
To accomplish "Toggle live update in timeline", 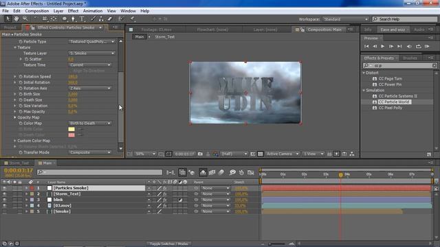I will pyautogui.click(x=182, y=172).
